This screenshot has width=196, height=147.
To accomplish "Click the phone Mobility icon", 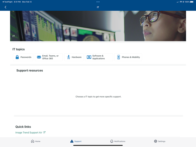I will pyautogui.click(x=119, y=57).
